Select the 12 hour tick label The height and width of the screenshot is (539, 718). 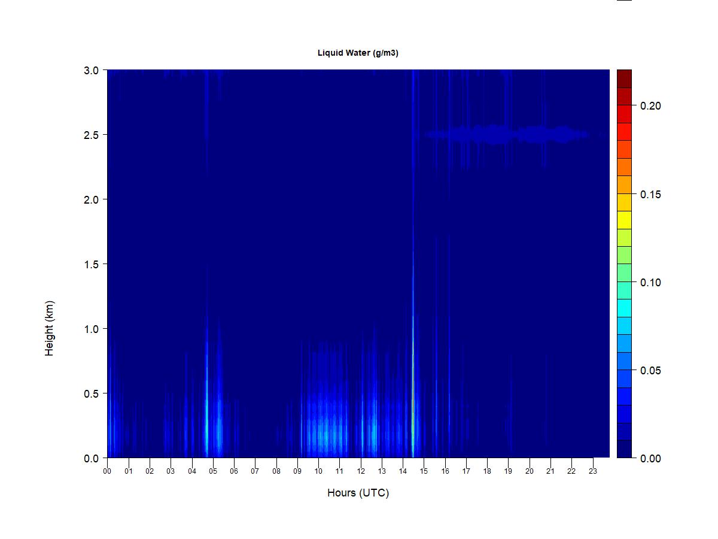(361, 471)
